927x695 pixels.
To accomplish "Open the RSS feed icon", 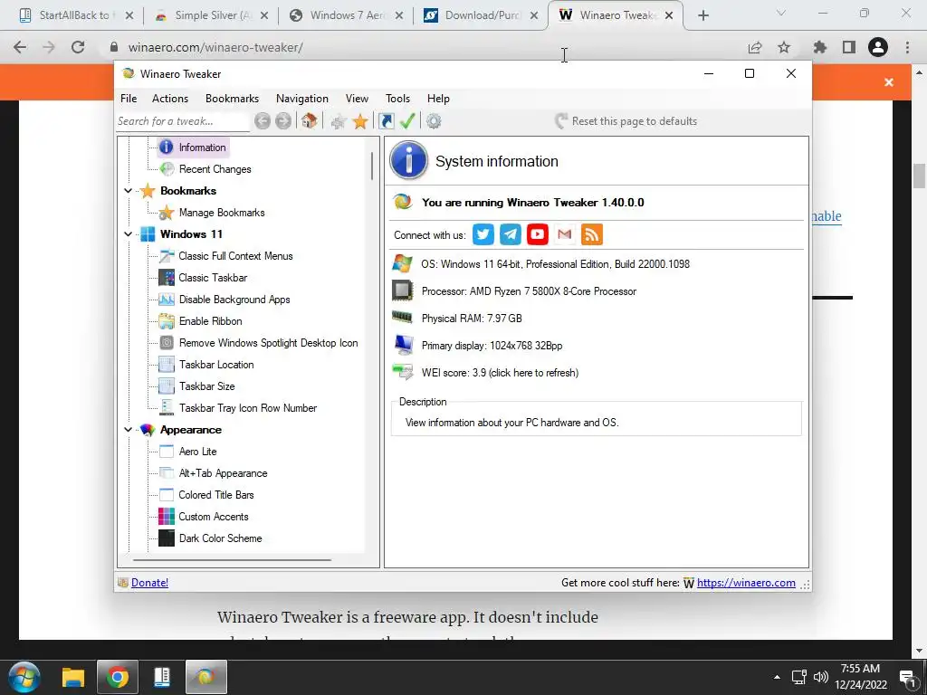I will 592,234.
